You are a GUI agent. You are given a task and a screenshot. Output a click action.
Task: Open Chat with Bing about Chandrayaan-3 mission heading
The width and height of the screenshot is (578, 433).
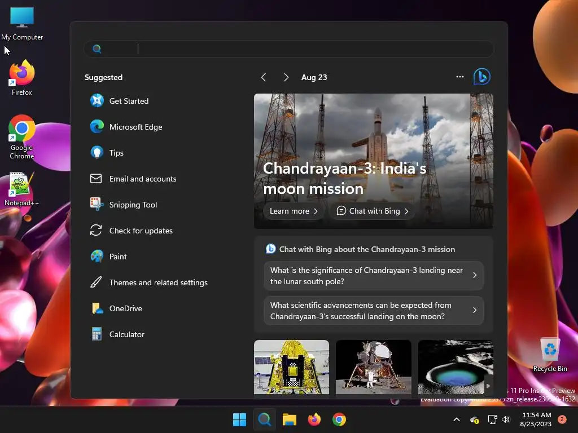click(x=361, y=249)
